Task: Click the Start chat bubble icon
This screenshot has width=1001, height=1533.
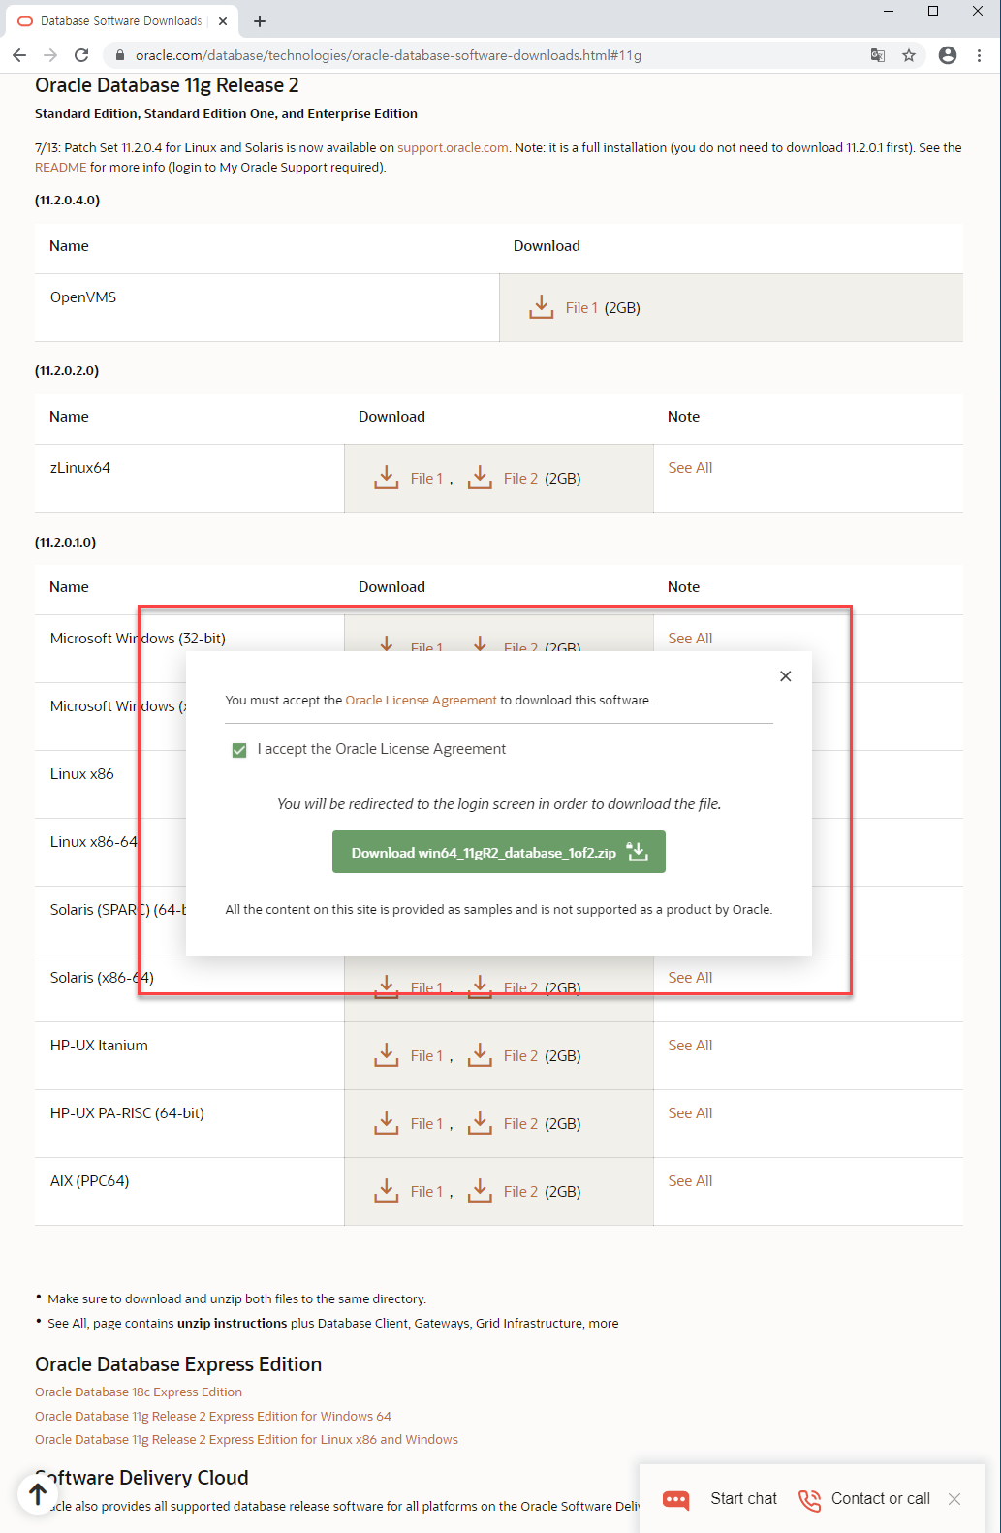Action: tap(675, 1499)
